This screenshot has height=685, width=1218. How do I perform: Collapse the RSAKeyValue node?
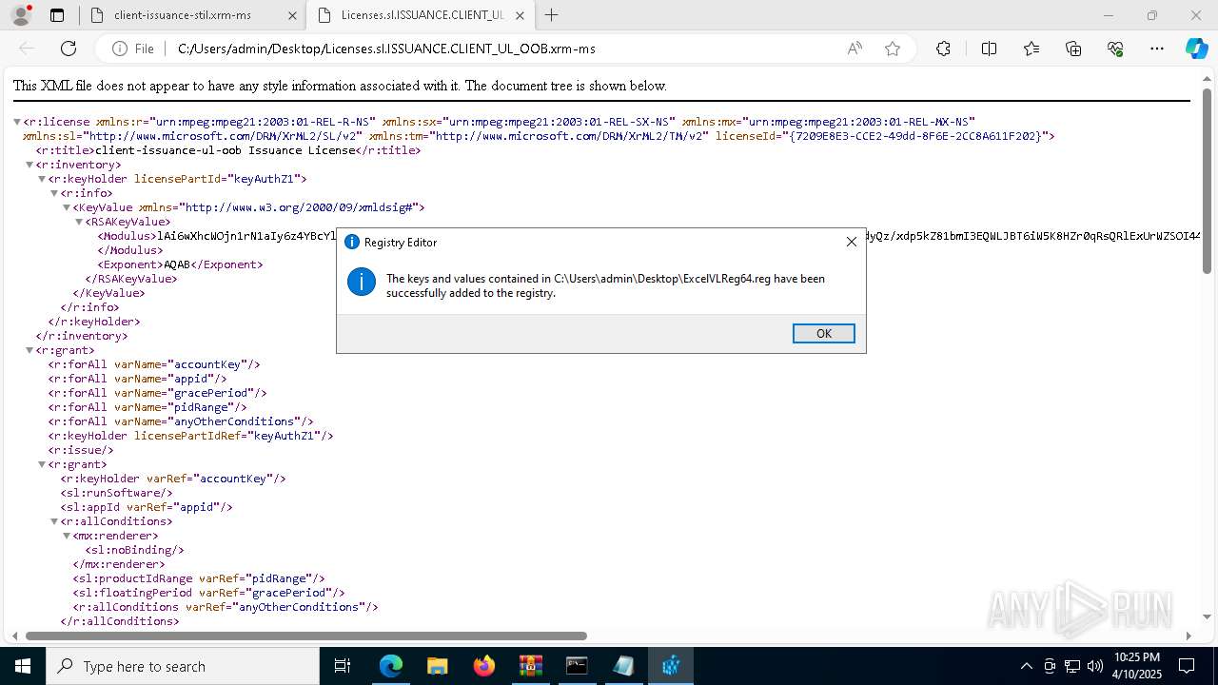coord(79,222)
